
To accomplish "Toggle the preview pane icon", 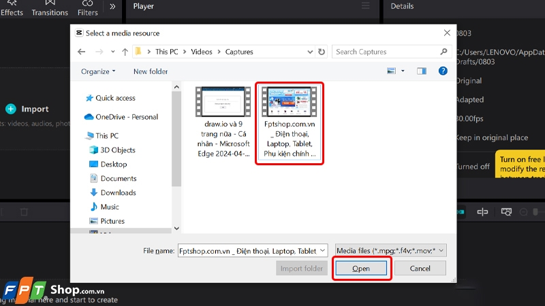I will [422, 71].
